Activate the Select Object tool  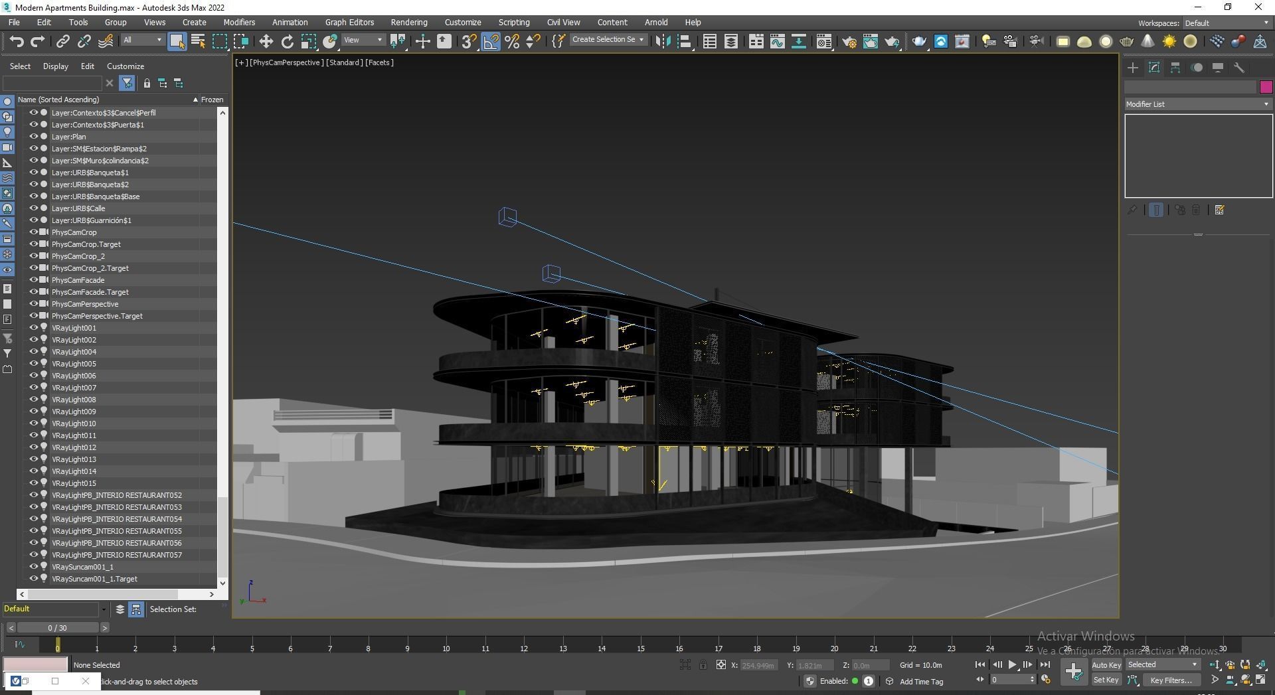(x=177, y=41)
